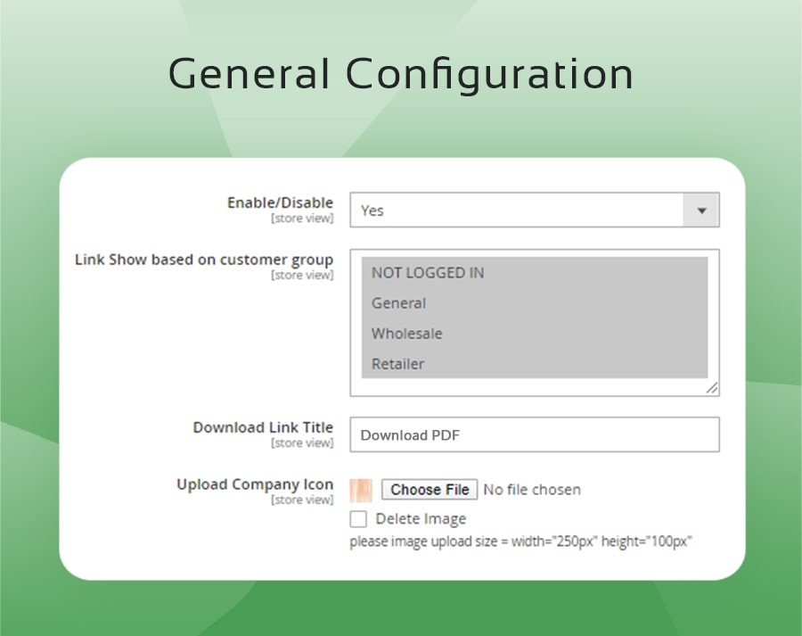The height and width of the screenshot is (636, 802).
Task: Click the 'No file chosen' text
Action: point(532,490)
